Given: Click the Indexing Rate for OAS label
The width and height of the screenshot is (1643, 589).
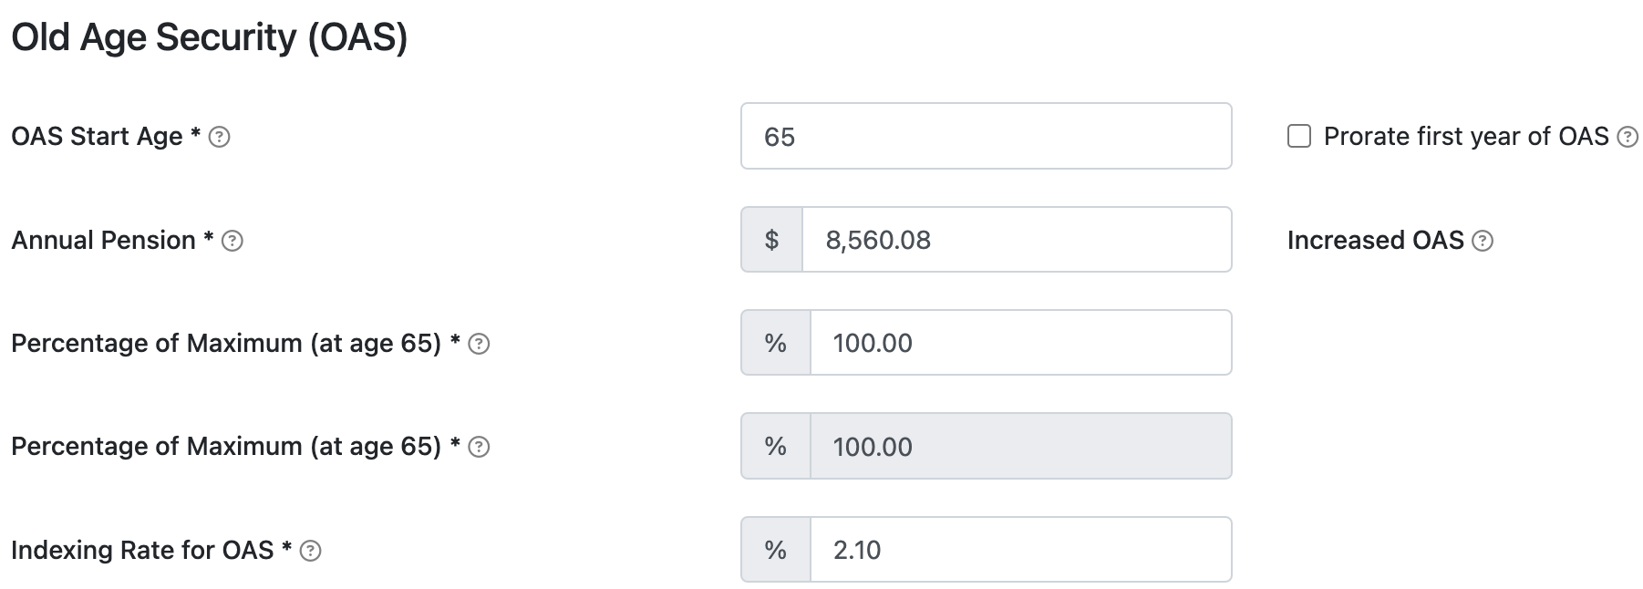Looking at the screenshot, I should pyautogui.click(x=141, y=551).
